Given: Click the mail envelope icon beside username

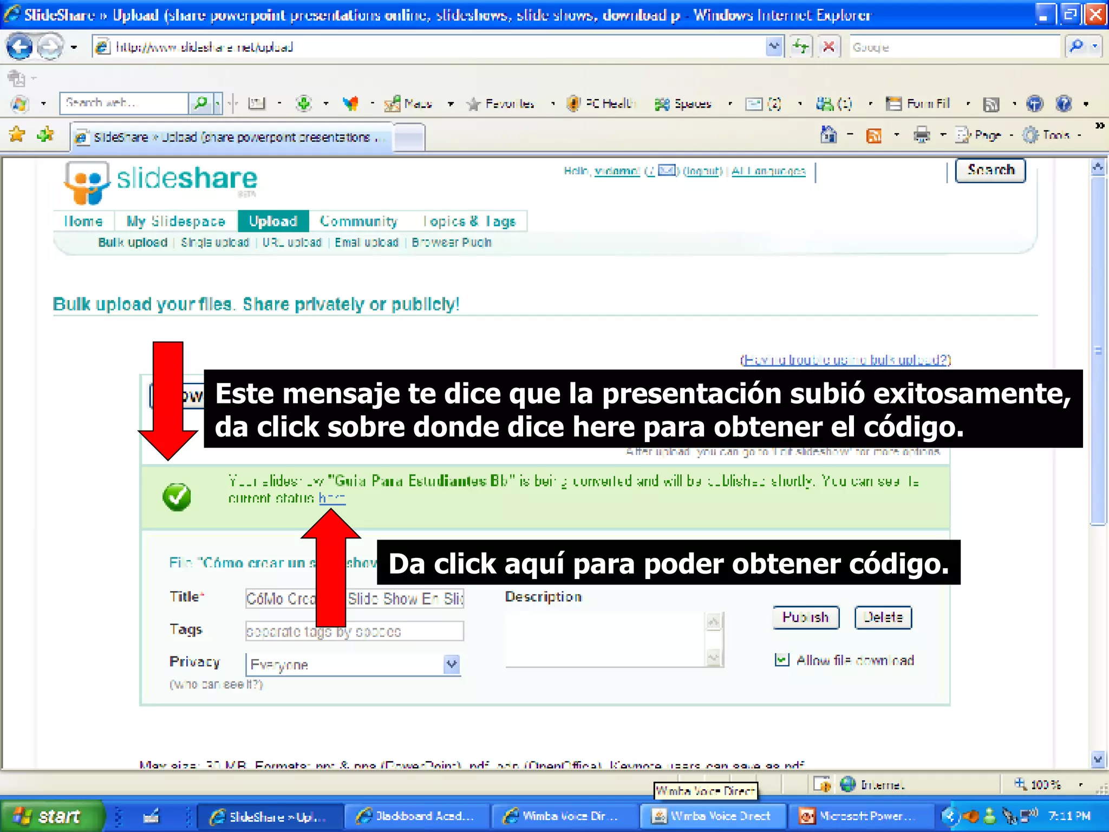Looking at the screenshot, I should 667,171.
